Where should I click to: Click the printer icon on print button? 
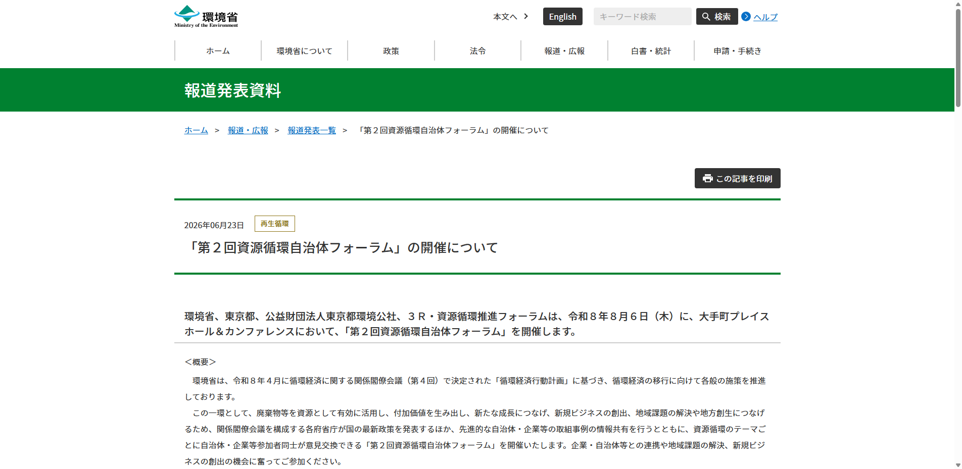(707, 178)
